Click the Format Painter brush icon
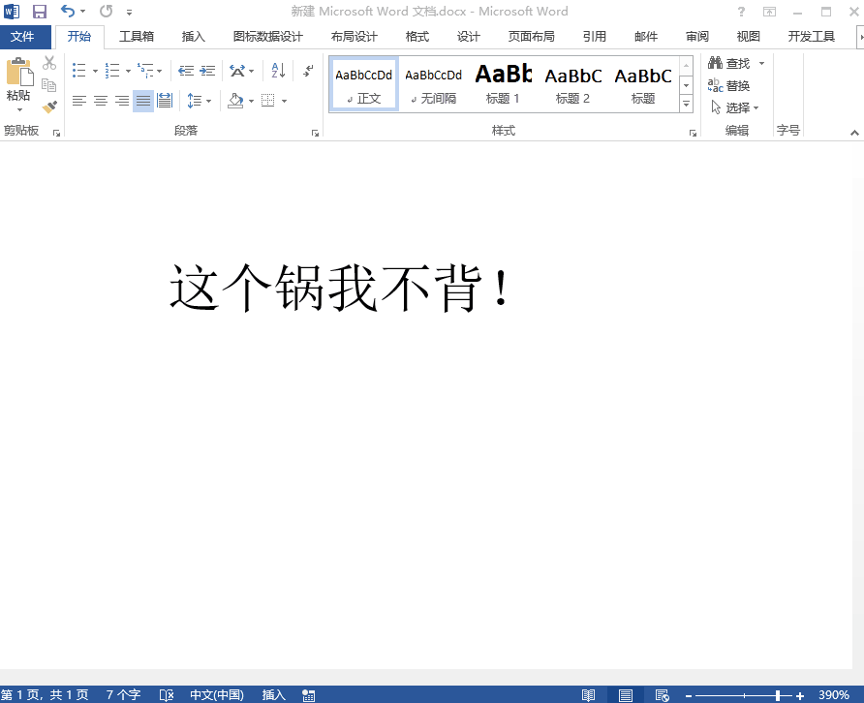 tap(49, 107)
